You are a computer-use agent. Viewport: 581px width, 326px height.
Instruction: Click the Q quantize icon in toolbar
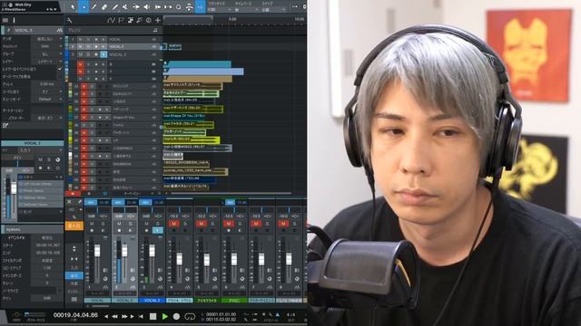179,6
